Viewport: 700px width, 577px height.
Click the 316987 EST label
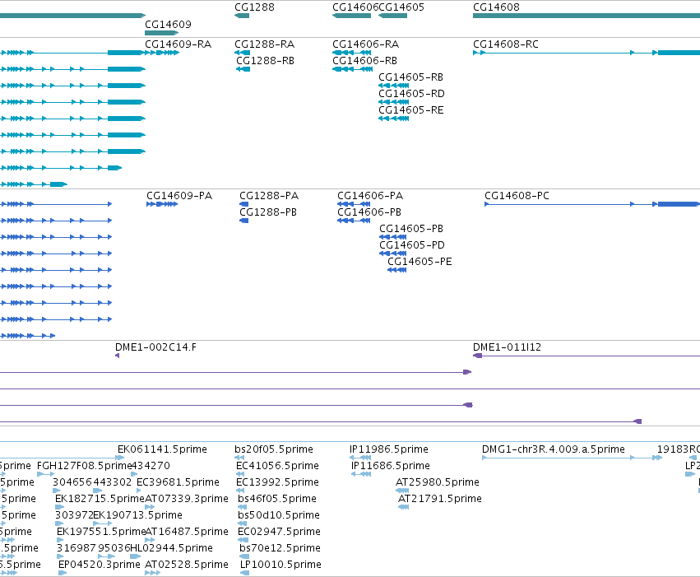click(76, 548)
